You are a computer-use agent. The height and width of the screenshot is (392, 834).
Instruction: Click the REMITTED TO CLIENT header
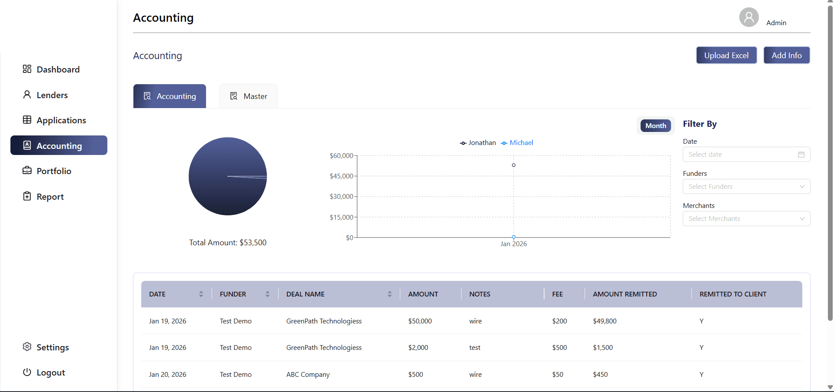point(733,294)
